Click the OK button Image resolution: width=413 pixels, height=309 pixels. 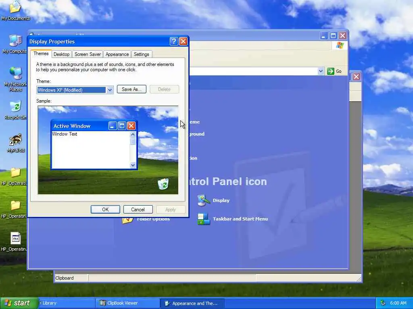click(105, 209)
